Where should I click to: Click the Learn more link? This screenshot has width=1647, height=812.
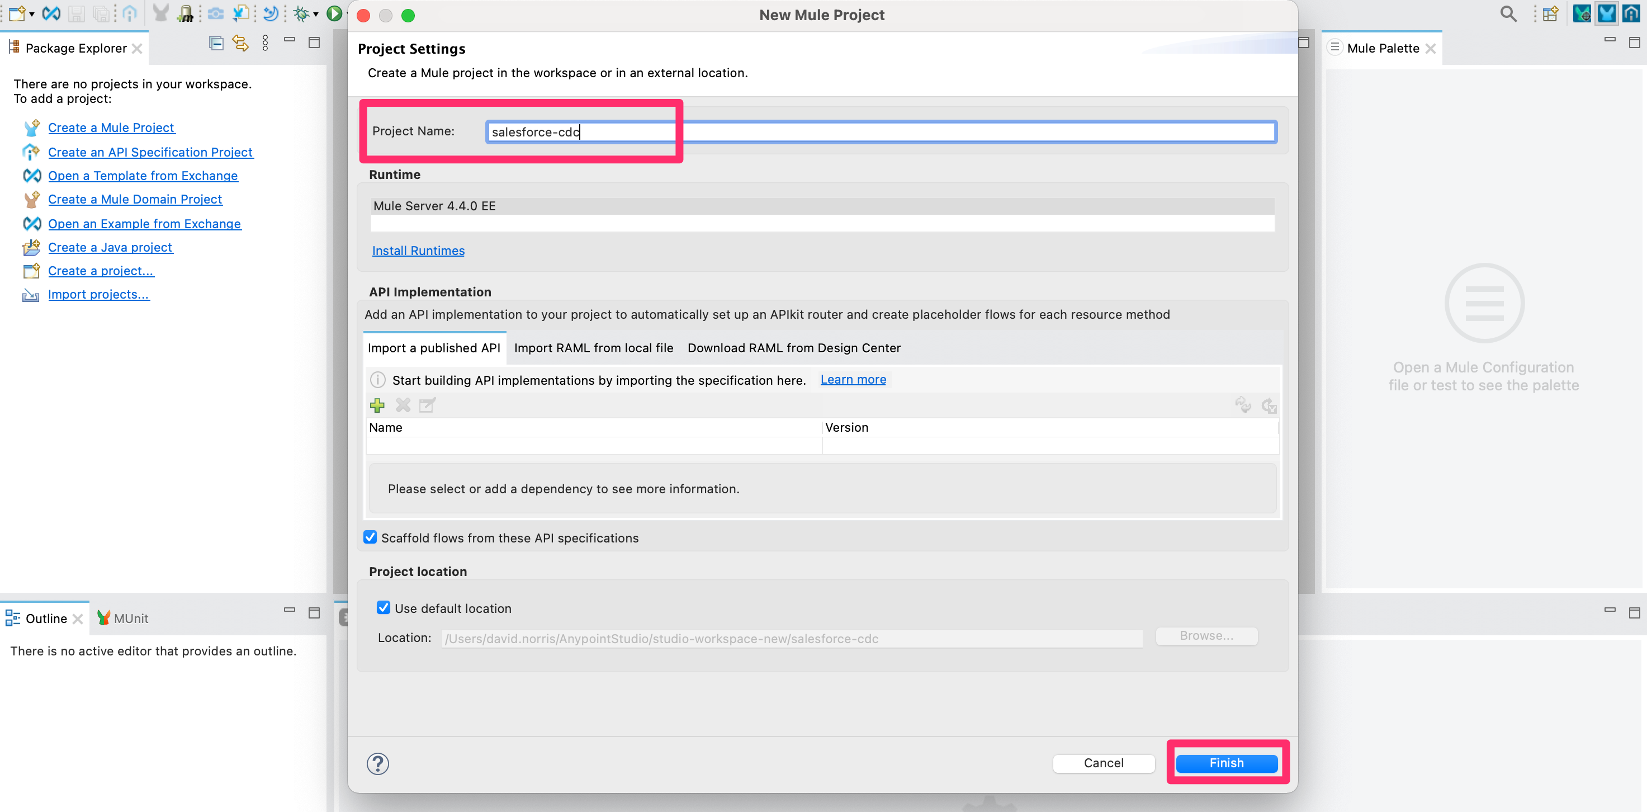pos(853,379)
